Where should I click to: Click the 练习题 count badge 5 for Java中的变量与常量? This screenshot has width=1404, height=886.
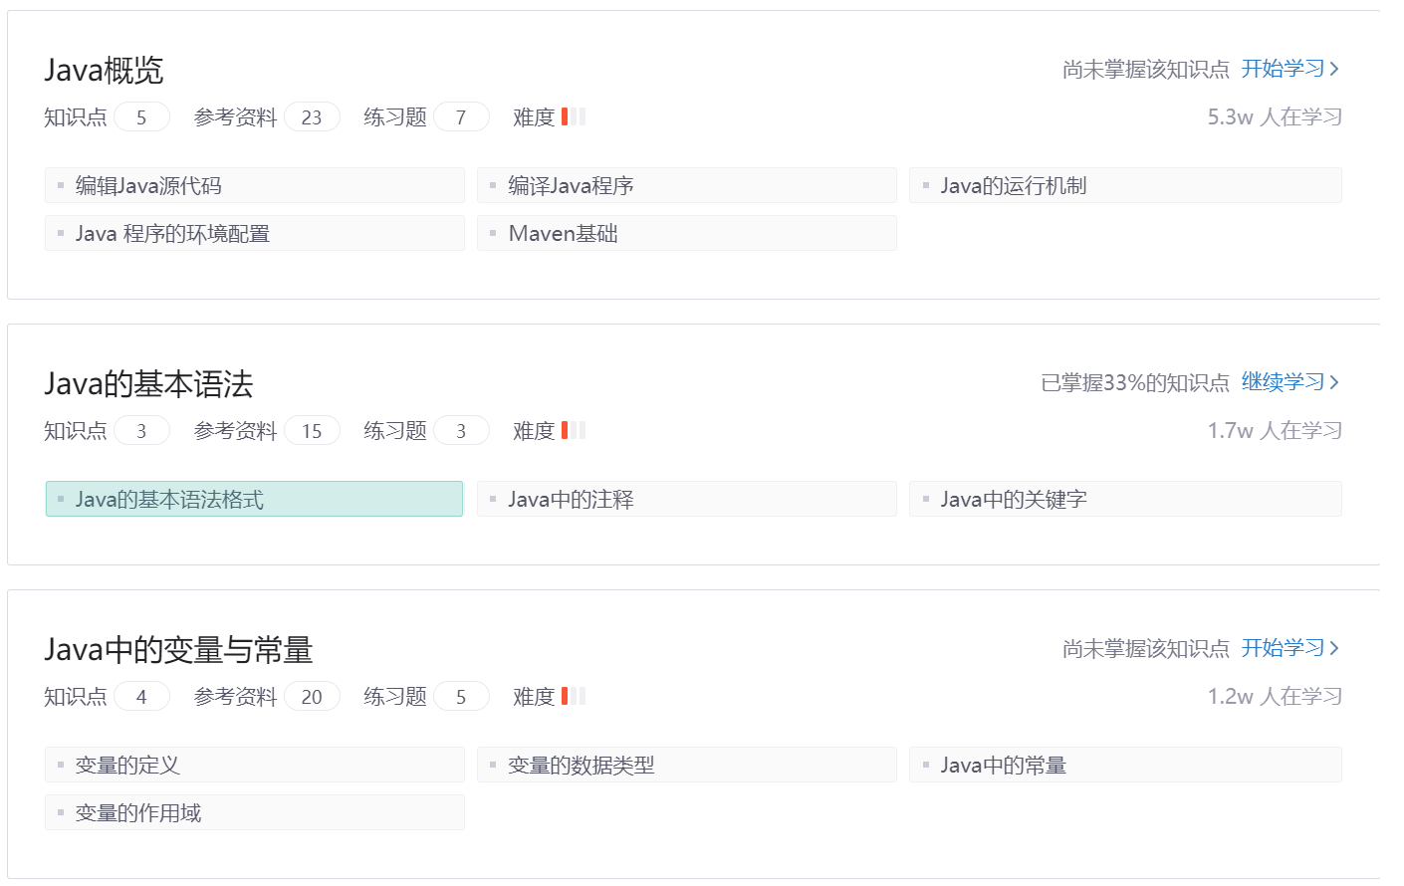[x=461, y=697]
